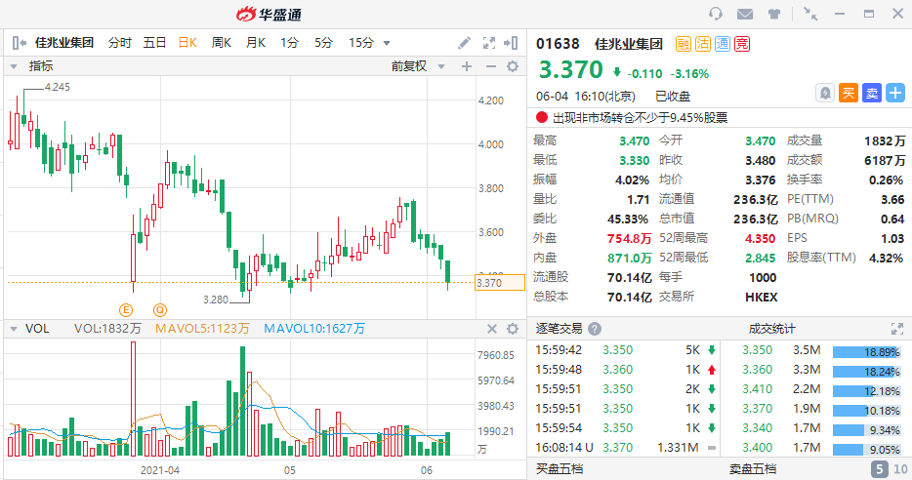Select 月K monthly candlestick tab
912x480 pixels.
[255, 42]
